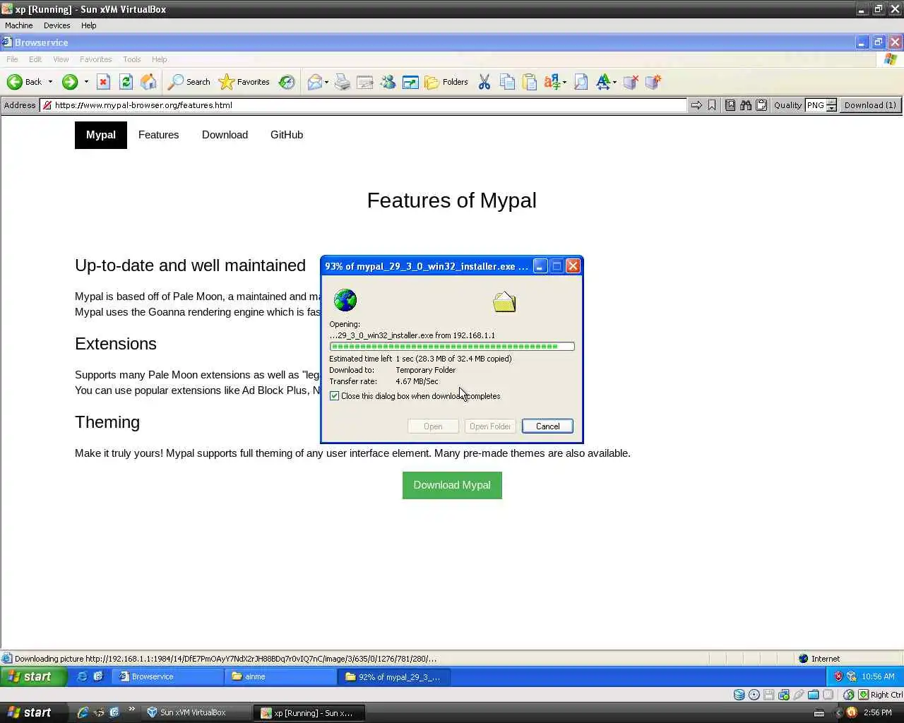Open the Features page link
Screen dimensions: 904x723
(158, 135)
